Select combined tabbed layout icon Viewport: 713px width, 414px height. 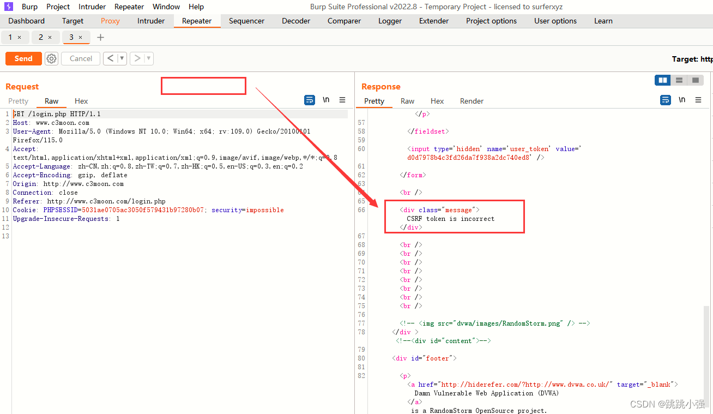695,80
